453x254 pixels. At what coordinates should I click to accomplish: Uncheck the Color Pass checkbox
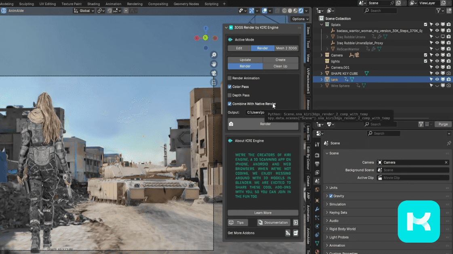(230, 87)
